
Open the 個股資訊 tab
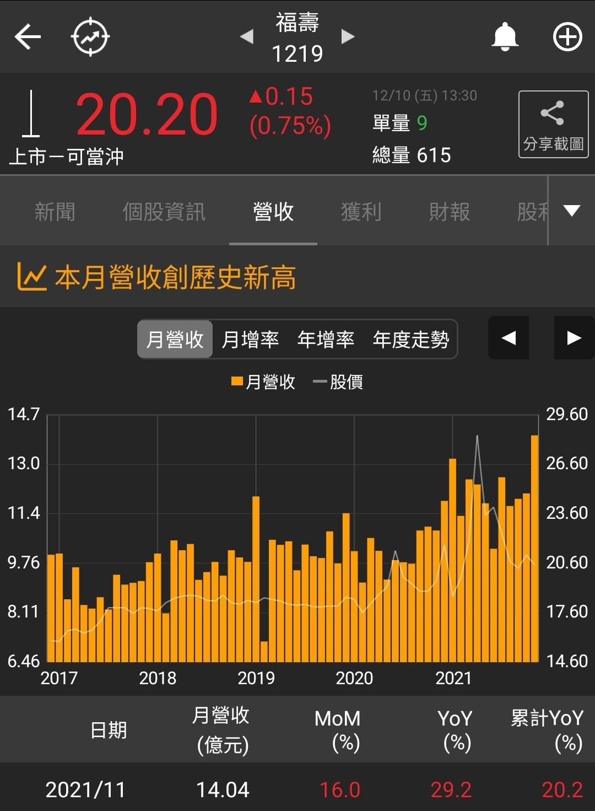pos(164,212)
